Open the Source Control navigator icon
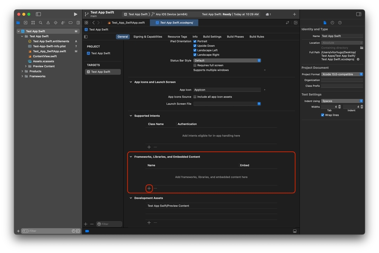 pyautogui.click(x=26, y=23)
